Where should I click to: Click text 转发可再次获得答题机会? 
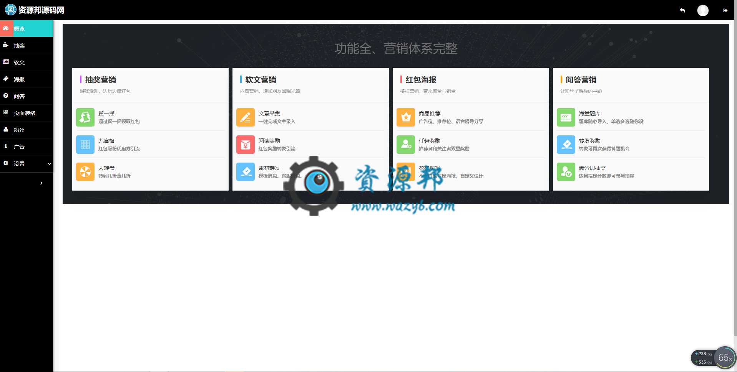pos(604,149)
